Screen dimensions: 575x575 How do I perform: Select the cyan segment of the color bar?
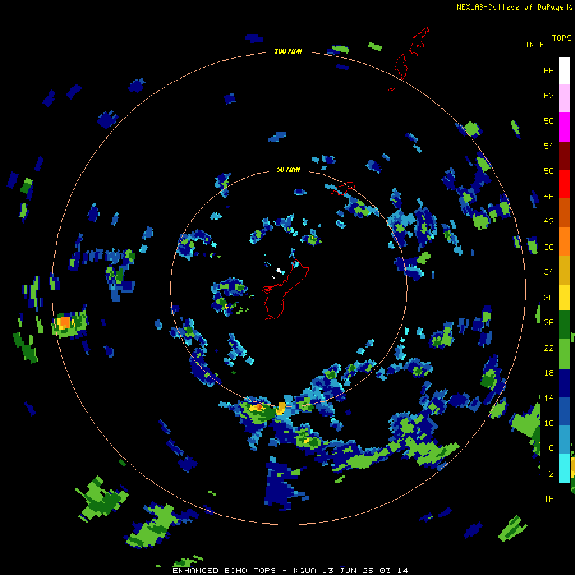pyautogui.click(x=564, y=468)
